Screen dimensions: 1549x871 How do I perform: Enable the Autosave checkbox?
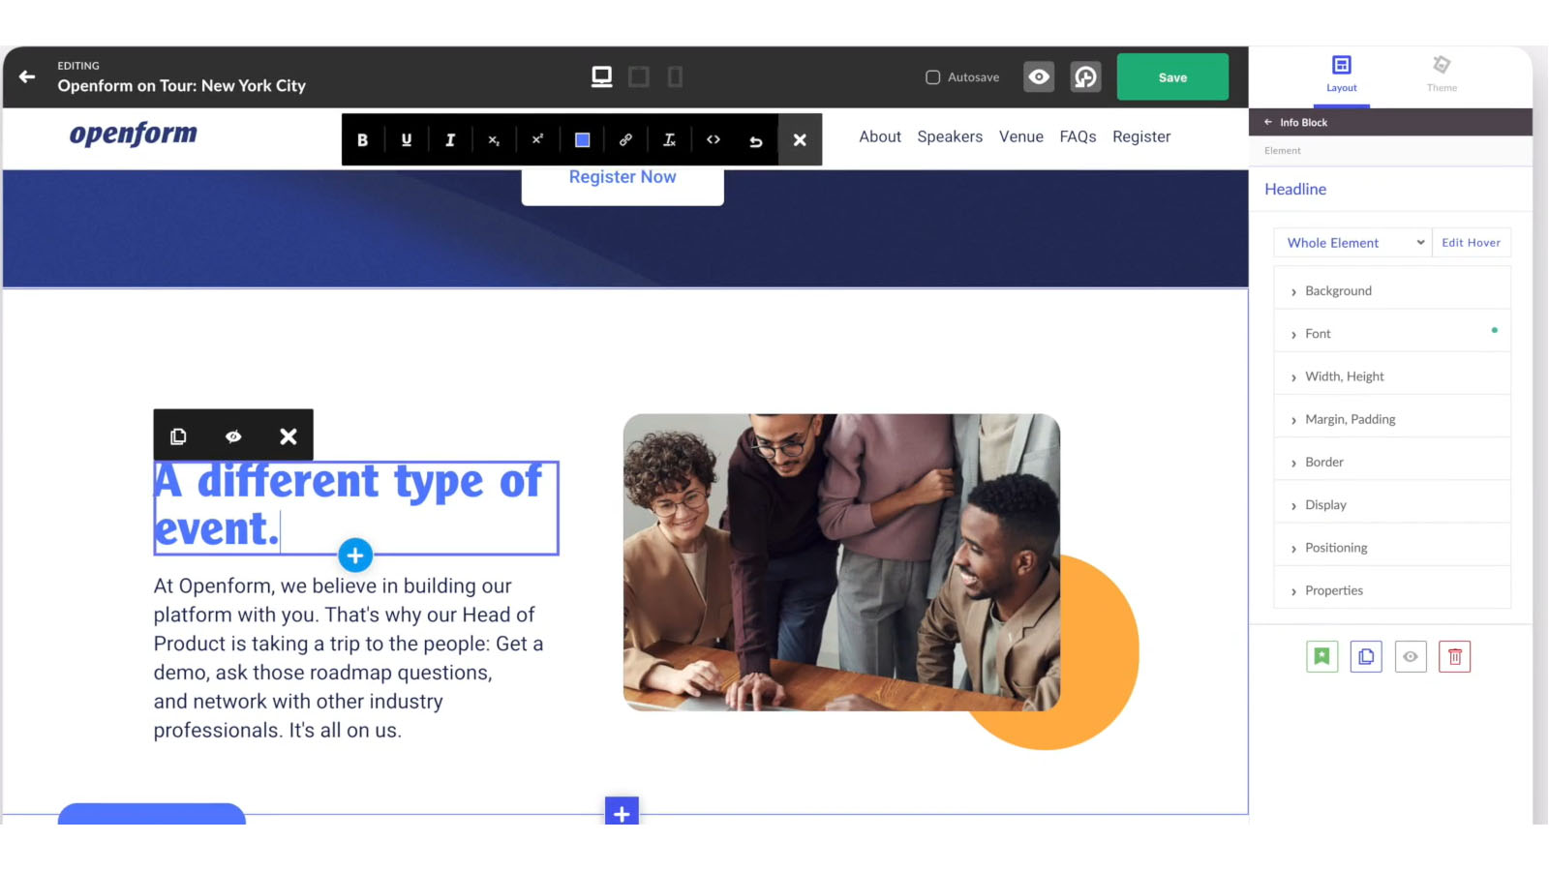[x=932, y=77]
